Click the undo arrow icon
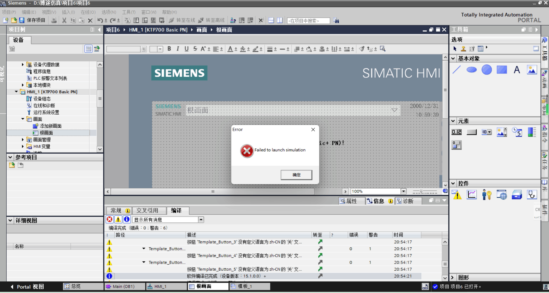Viewport: 549px width, 293px height. (100, 20)
